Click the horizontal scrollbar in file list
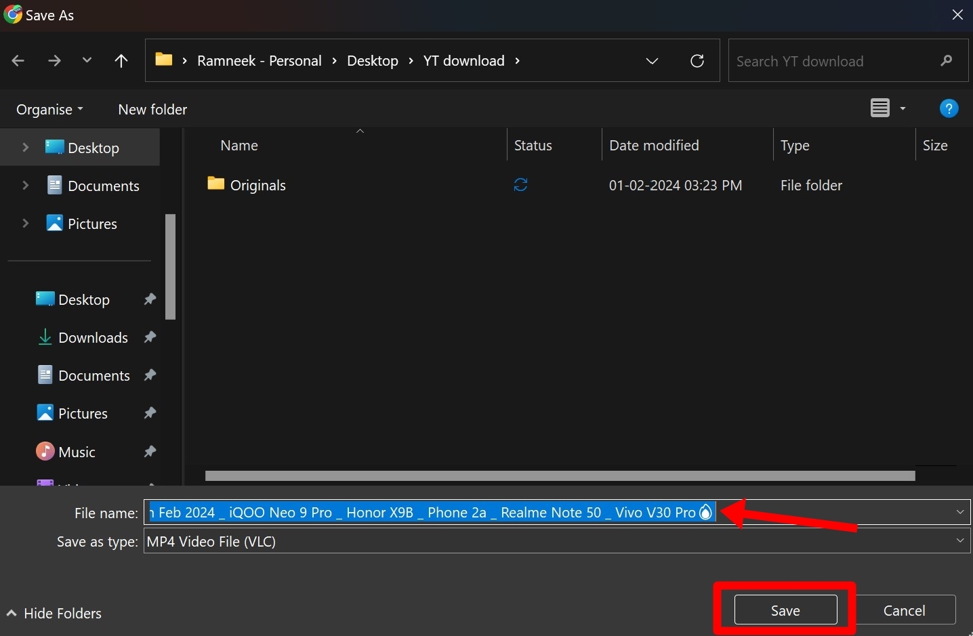The image size is (973, 636). click(x=560, y=475)
